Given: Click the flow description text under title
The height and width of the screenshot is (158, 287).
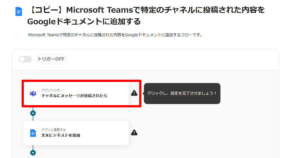Looking at the screenshot, I should click(x=115, y=35).
